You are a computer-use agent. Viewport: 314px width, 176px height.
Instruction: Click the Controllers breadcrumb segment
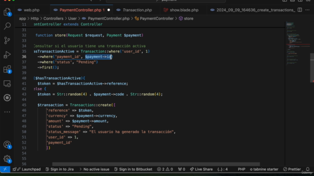pos(53,19)
